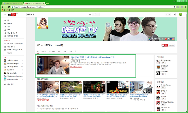Select the 채널 channel tab
The image size is (188, 113).
[59, 51]
